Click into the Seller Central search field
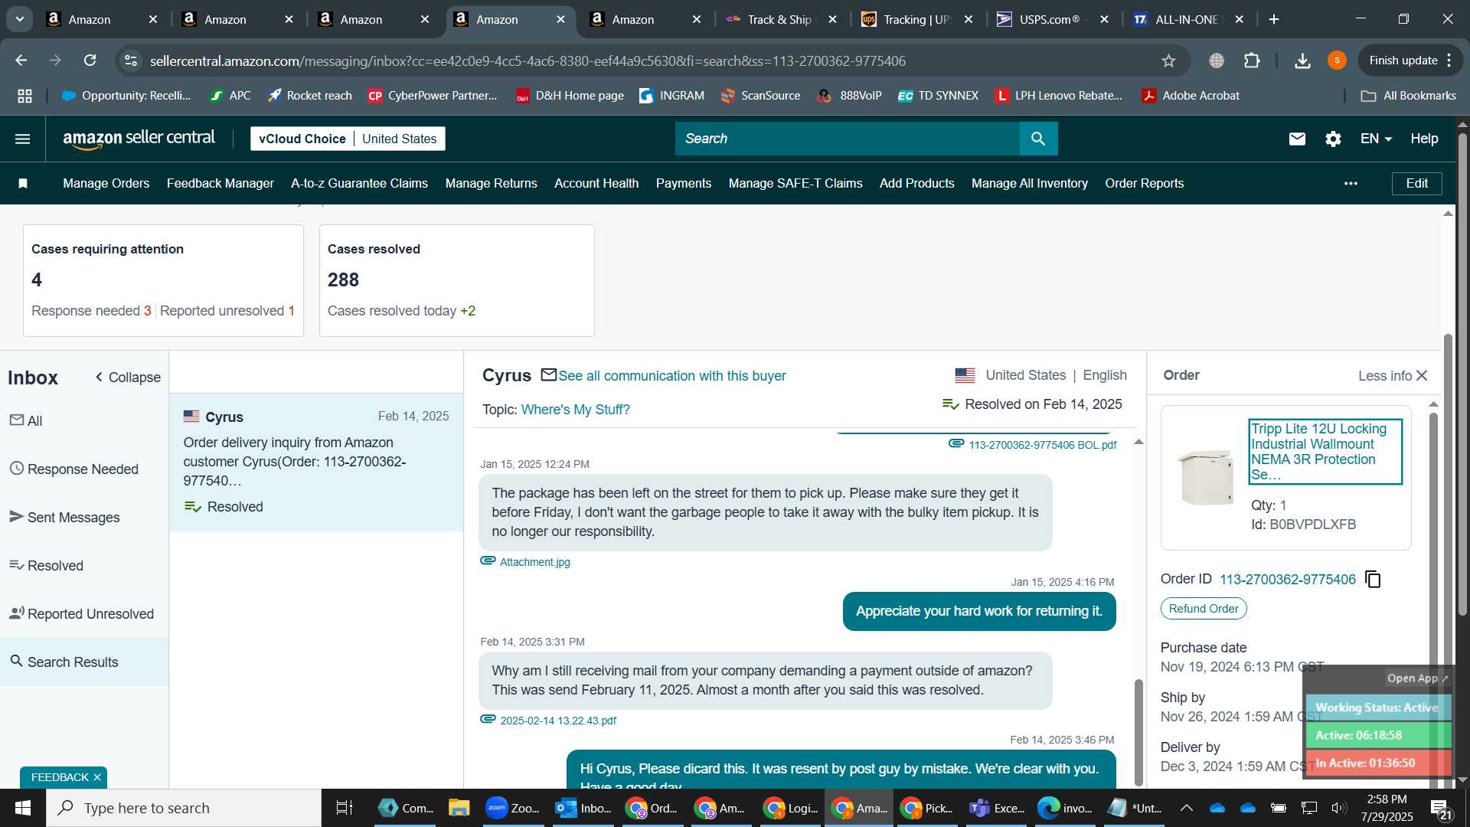 848,139
